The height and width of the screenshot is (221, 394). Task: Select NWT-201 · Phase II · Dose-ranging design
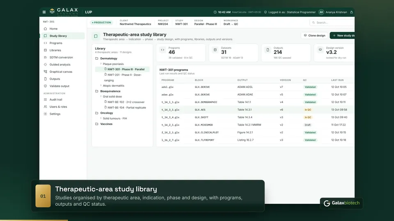pyautogui.click(x=123, y=77)
